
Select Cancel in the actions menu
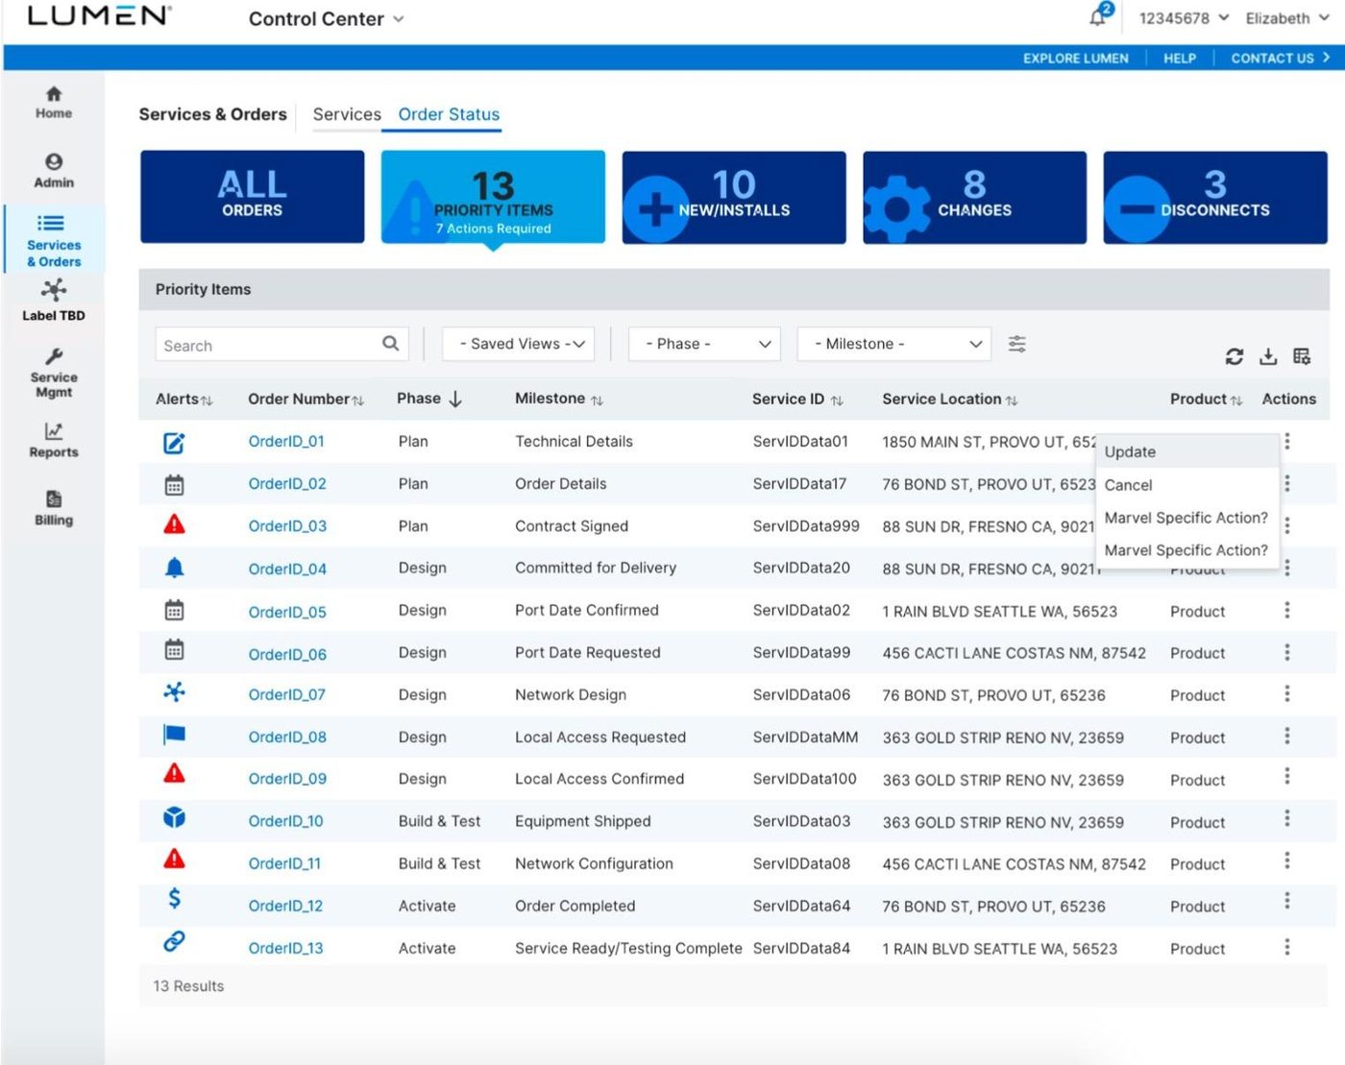(1128, 485)
